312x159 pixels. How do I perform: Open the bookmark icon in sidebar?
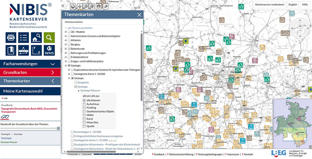tap(11, 50)
